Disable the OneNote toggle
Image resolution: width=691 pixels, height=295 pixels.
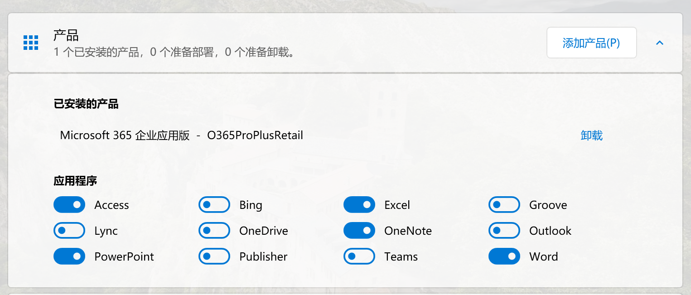tap(359, 231)
